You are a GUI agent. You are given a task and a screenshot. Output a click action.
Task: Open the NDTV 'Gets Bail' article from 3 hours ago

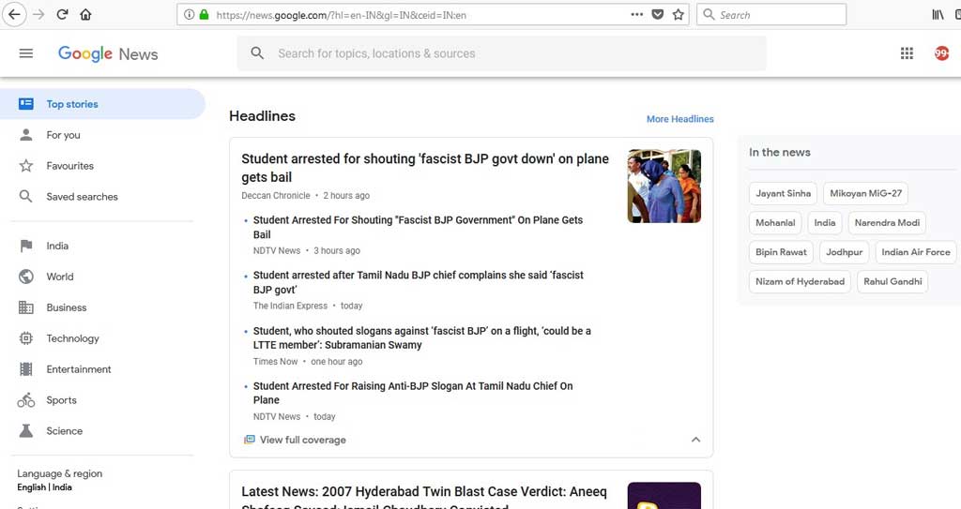click(418, 227)
